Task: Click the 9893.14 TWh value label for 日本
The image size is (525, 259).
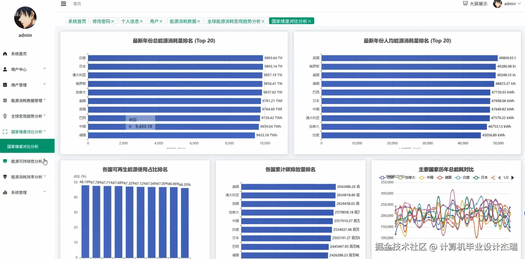Action: tap(273, 66)
